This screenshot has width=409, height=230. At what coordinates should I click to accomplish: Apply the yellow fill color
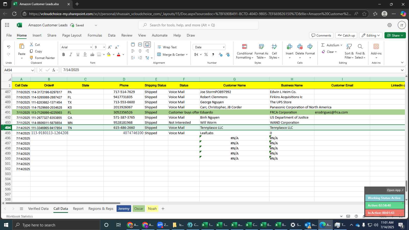point(109,54)
